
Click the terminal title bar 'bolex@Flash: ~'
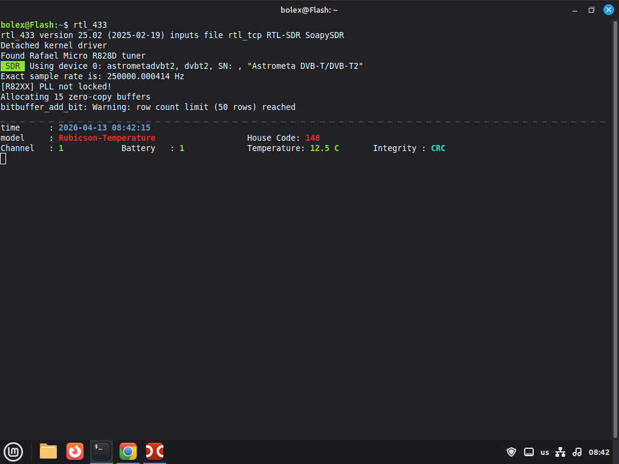click(x=309, y=10)
